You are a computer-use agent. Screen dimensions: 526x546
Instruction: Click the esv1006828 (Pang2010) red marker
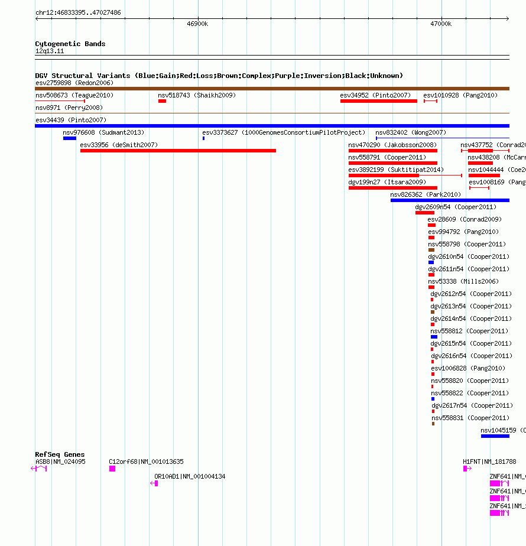pos(433,374)
